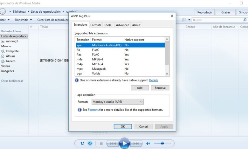The image size is (248, 149).
Task: Sort by the Native support column header
Action: point(144,40)
